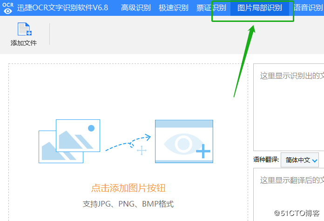Select the 票证识别 tab
The height and width of the screenshot is (221, 324).
pos(211,8)
